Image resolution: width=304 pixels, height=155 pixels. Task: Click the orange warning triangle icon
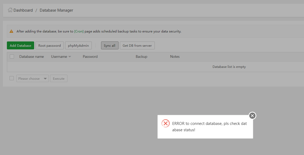coord(11,31)
